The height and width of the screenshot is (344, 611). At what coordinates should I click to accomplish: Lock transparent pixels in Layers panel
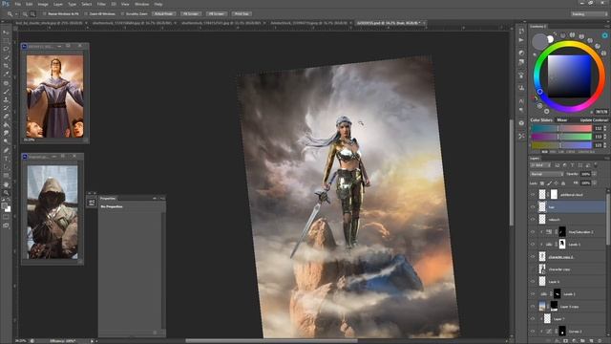[542, 183]
